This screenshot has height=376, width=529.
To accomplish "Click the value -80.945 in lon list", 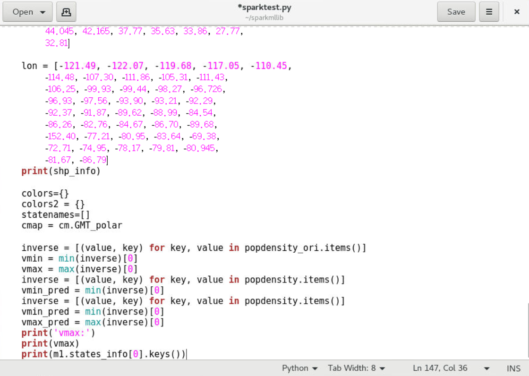I will [199, 148].
